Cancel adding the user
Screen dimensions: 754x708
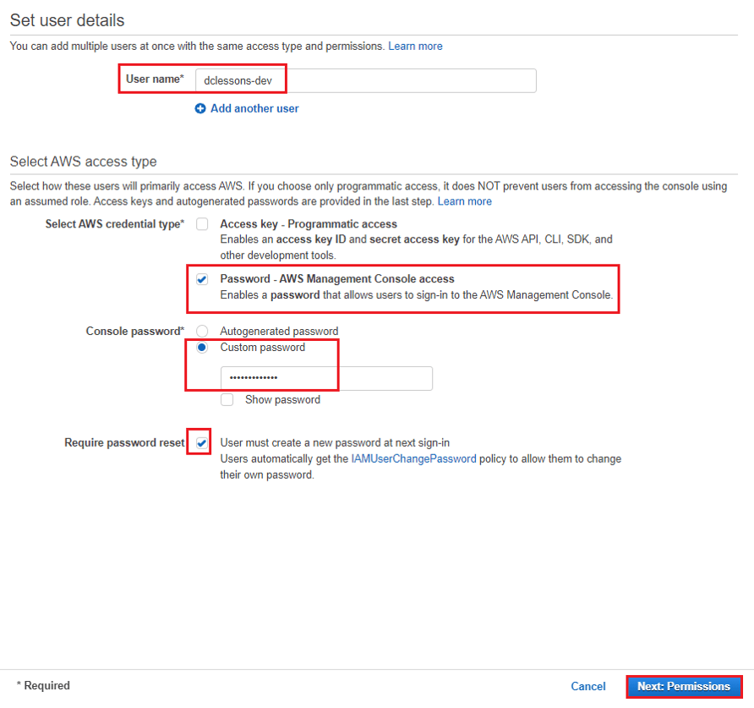pos(588,686)
